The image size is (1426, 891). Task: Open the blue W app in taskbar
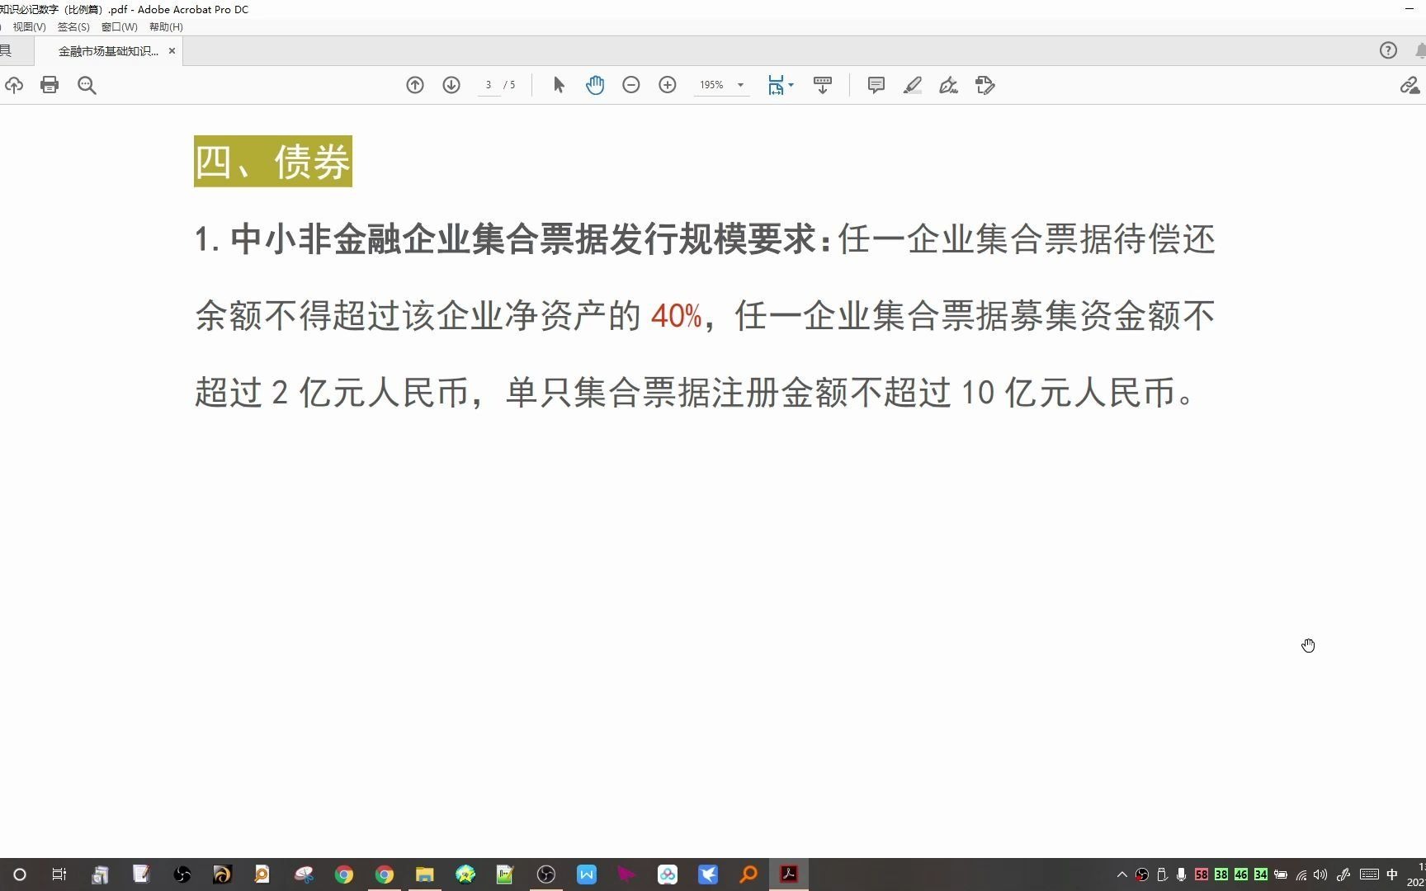point(587,874)
